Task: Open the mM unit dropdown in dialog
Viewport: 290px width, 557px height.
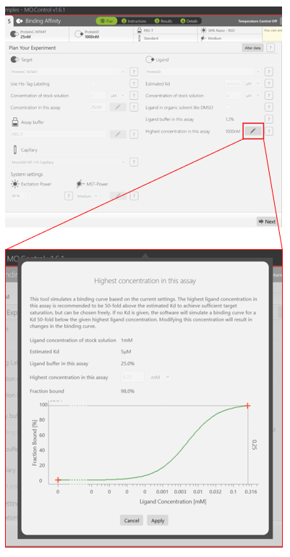Action: click(x=161, y=377)
